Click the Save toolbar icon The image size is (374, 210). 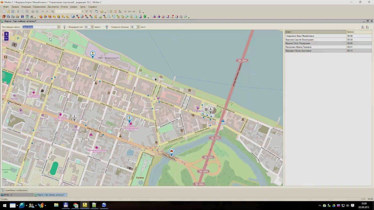pyautogui.click(x=13, y=12)
